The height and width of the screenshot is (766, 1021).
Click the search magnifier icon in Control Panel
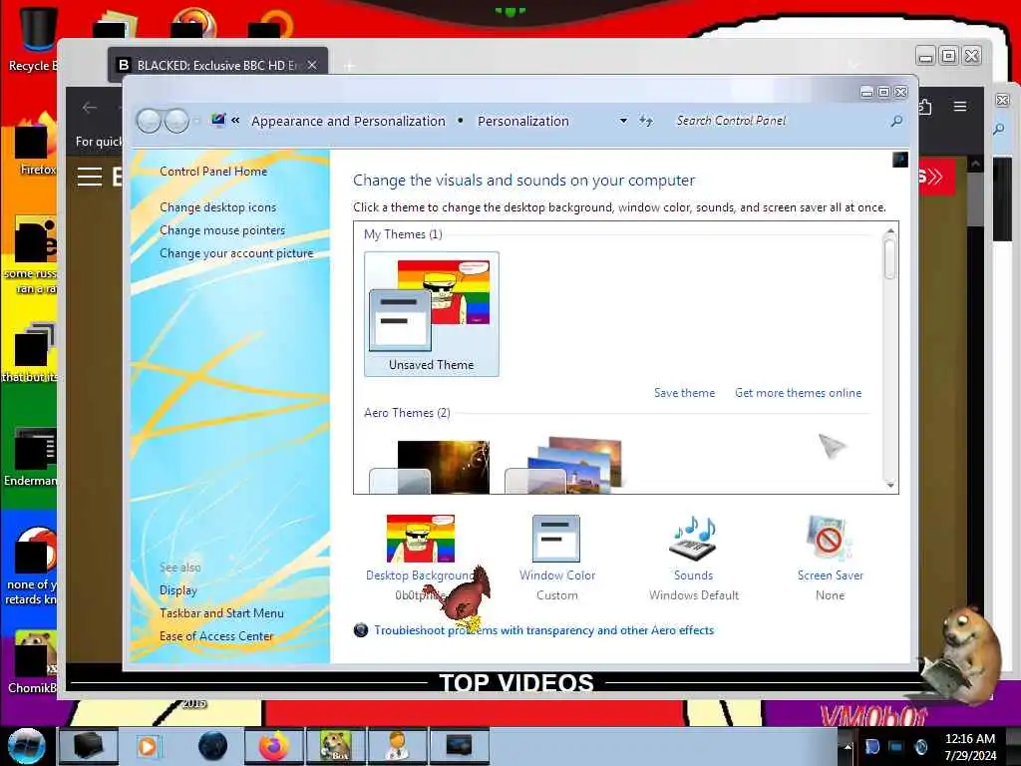pyautogui.click(x=896, y=121)
